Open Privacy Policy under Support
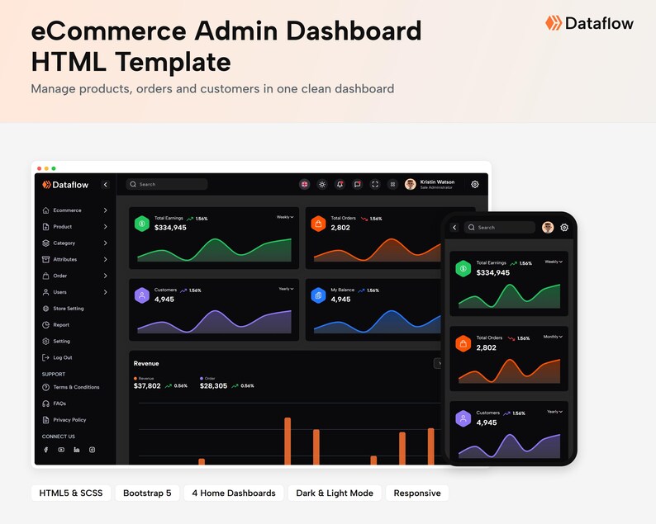This screenshot has height=524, width=656. click(x=64, y=419)
